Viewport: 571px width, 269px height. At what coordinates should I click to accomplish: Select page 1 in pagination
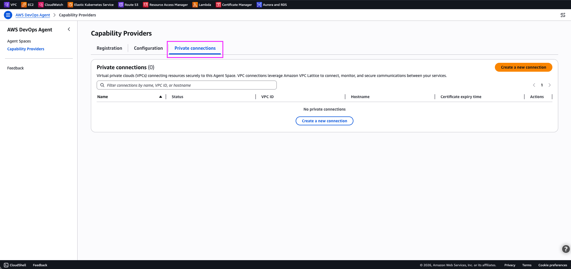click(542, 85)
